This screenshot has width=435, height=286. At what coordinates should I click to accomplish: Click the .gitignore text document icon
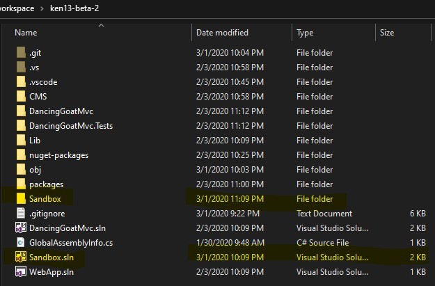pyautogui.click(x=21, y=214)
